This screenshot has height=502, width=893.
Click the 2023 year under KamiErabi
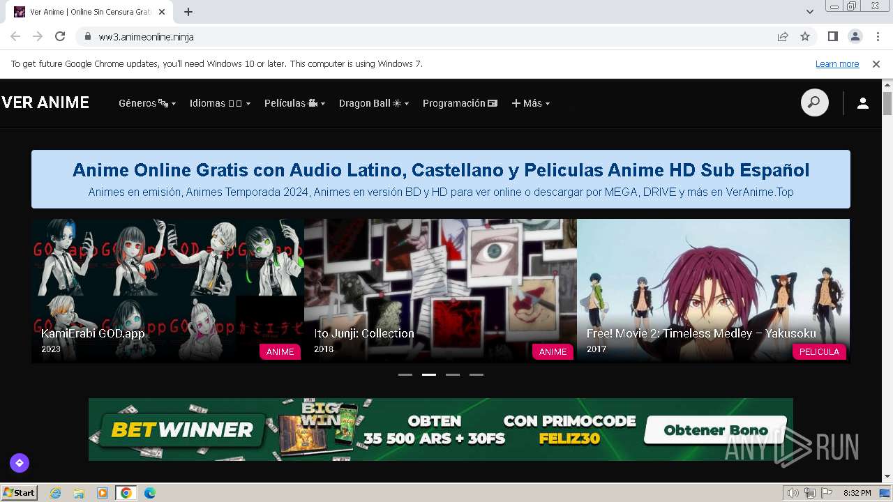point(51,349)
